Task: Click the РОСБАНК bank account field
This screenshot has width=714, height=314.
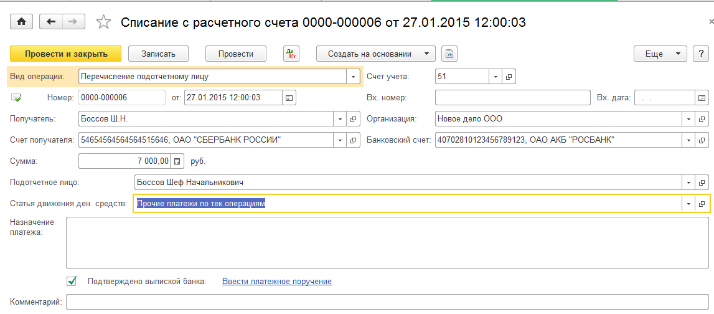Action: coord(559,140)
